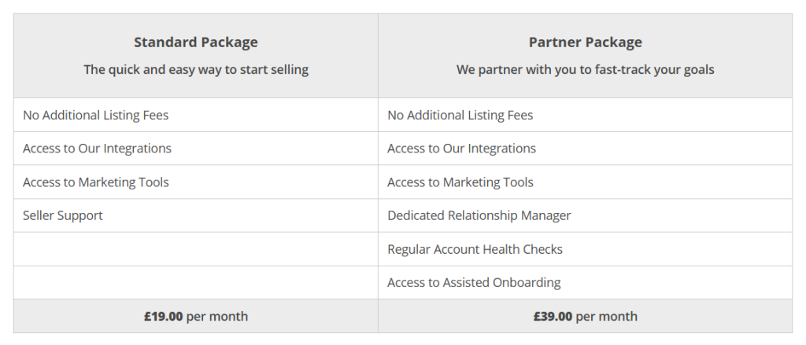Select the fast-track your goals subtitle

[585, 69]
